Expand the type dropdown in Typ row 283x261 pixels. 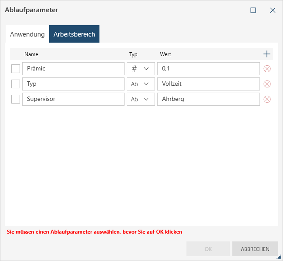(141, 84)
